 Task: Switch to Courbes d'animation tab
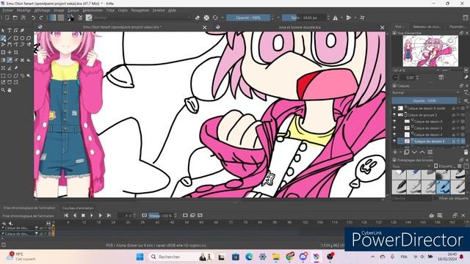click(78, 208)
